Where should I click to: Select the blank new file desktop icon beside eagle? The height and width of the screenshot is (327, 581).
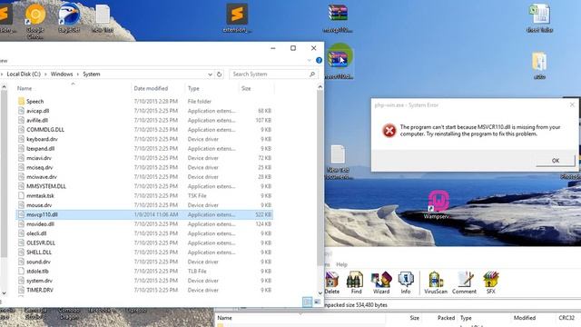tap(103, 18)
